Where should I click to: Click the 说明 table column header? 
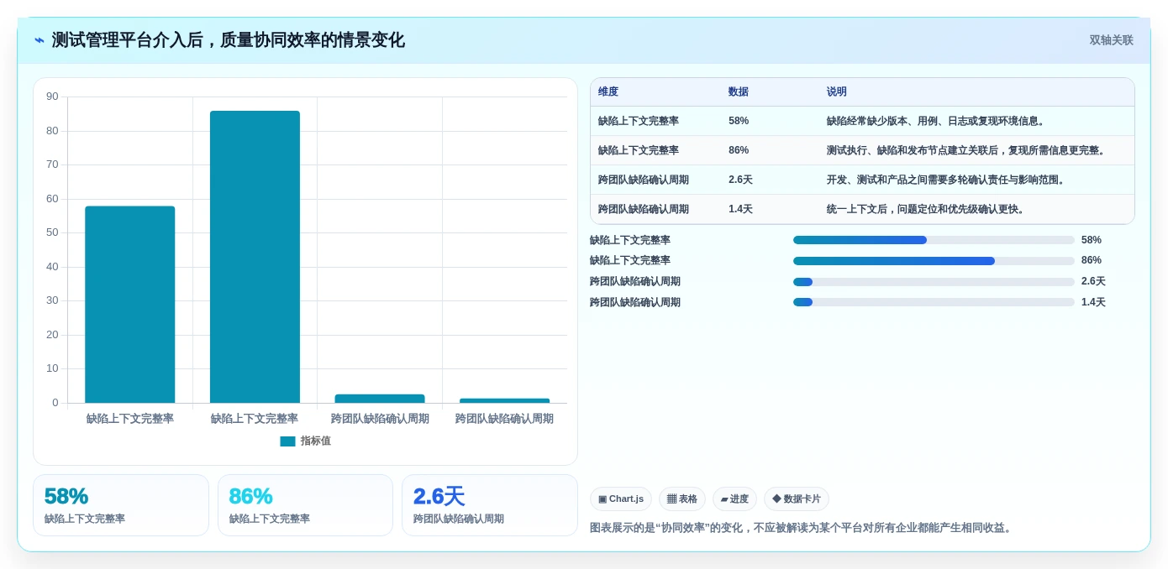tap(837, 92)
